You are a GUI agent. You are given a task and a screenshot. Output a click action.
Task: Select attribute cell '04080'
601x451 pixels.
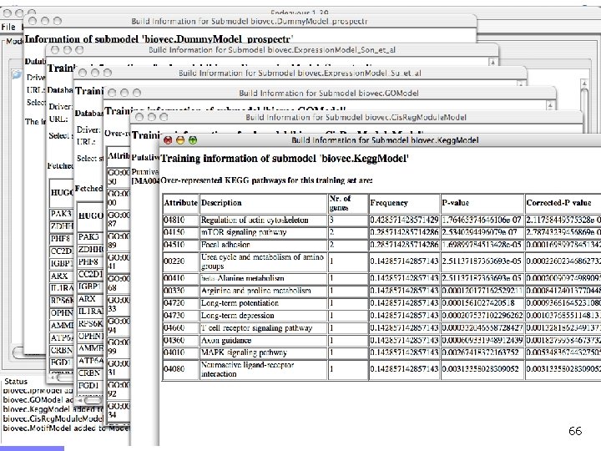point(180,369)
